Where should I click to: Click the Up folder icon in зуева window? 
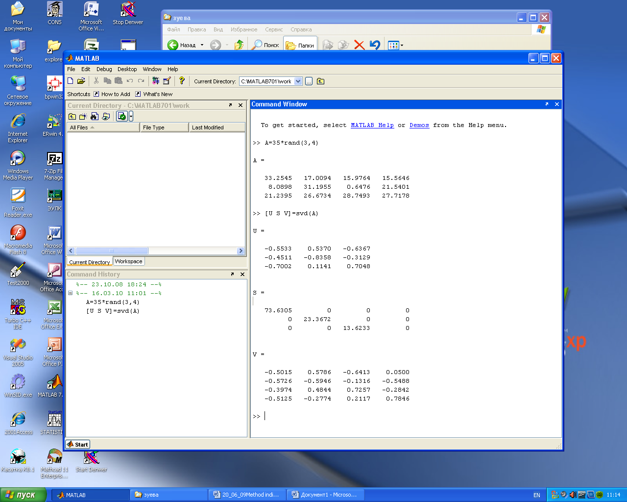pyautogui.click(x=239, y=45)
